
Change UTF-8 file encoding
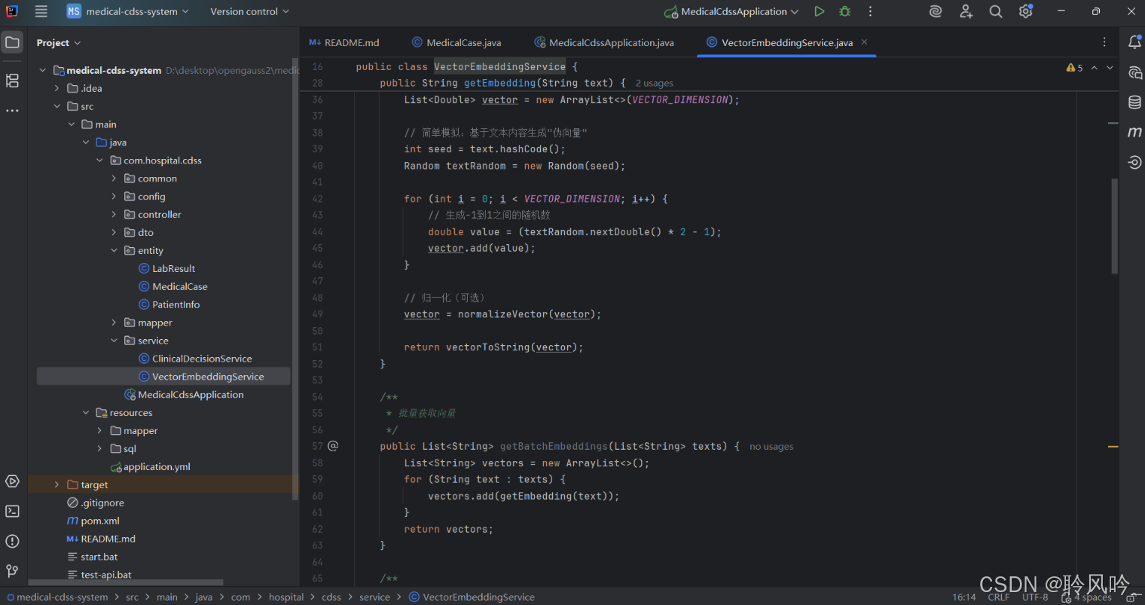[x=1035, y=597]
